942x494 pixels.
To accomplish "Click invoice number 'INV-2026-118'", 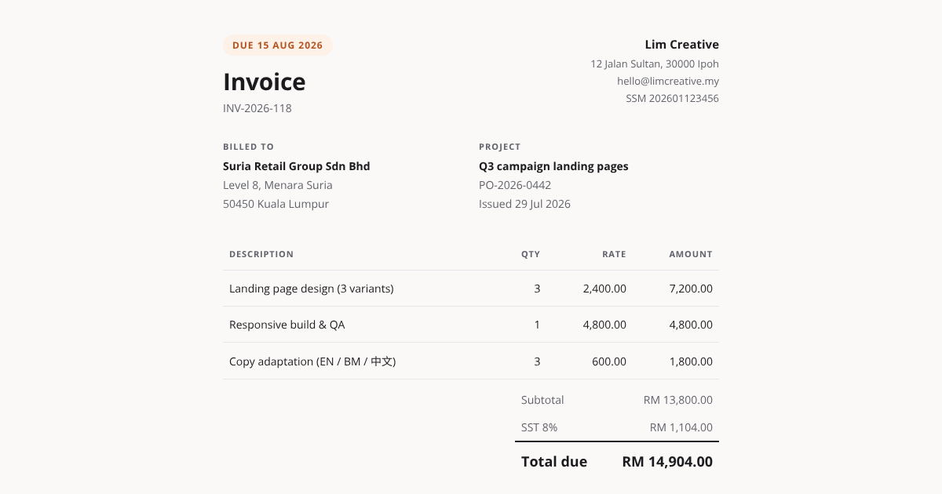I will tap(257, 108).
